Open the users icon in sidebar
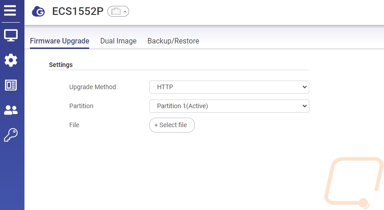Image resolution: width=384 pixels, height=210 pixels. pyautogui.click(x=11, y=110)
